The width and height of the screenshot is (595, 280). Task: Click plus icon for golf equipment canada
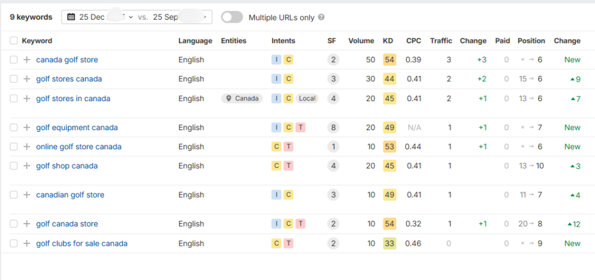click(26, 128)
